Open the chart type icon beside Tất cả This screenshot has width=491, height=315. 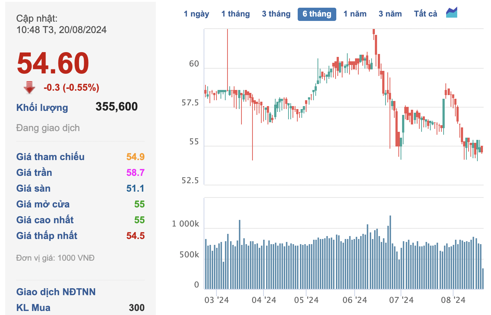(x=452, y=13)
